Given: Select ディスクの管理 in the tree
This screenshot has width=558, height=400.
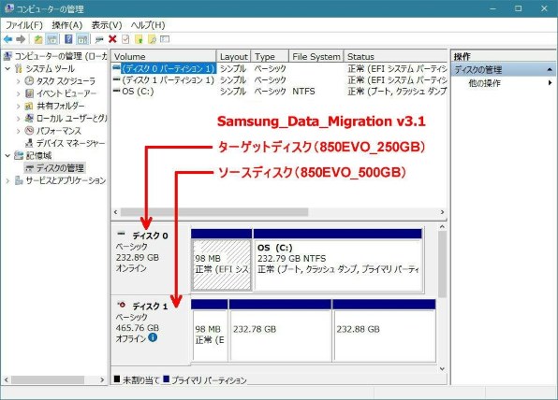Looking at the screenshot, I should (60, 168).
